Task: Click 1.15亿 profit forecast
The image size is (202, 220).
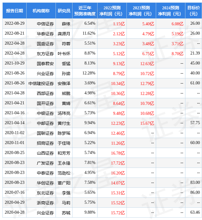Action: point(119,24)
